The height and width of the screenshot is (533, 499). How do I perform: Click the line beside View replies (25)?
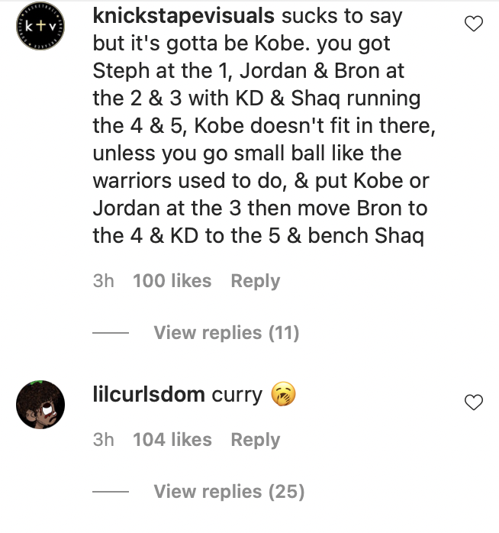pyautogui.click(x=111, y=492)
